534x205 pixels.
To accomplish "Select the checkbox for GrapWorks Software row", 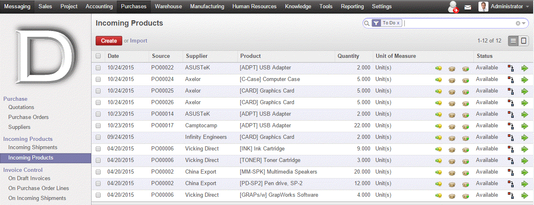I will [x=98, y=195].
